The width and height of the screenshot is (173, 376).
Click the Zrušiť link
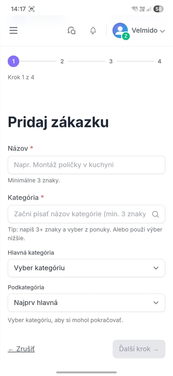pyautogui.click(x=21, y=349)
